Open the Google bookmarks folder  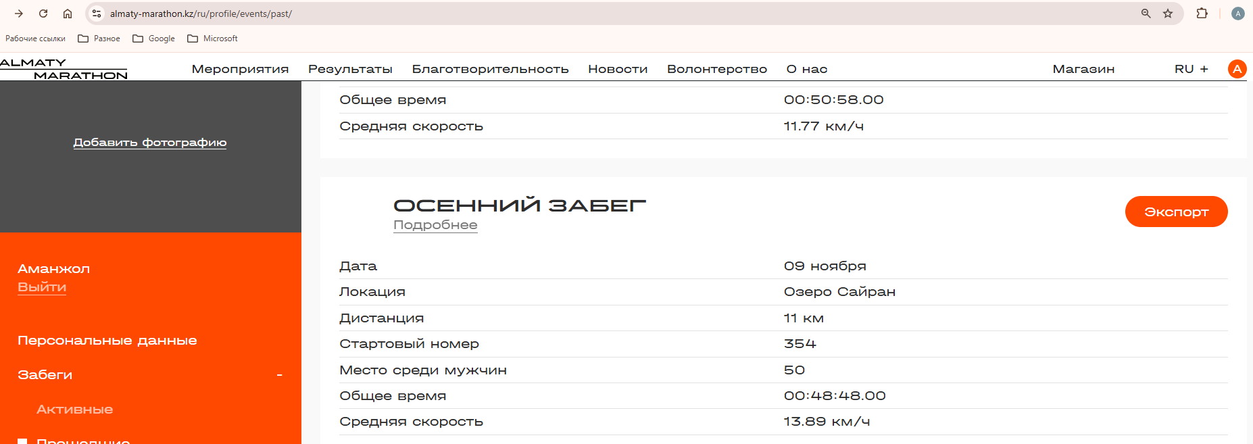[x=154, y=39]
